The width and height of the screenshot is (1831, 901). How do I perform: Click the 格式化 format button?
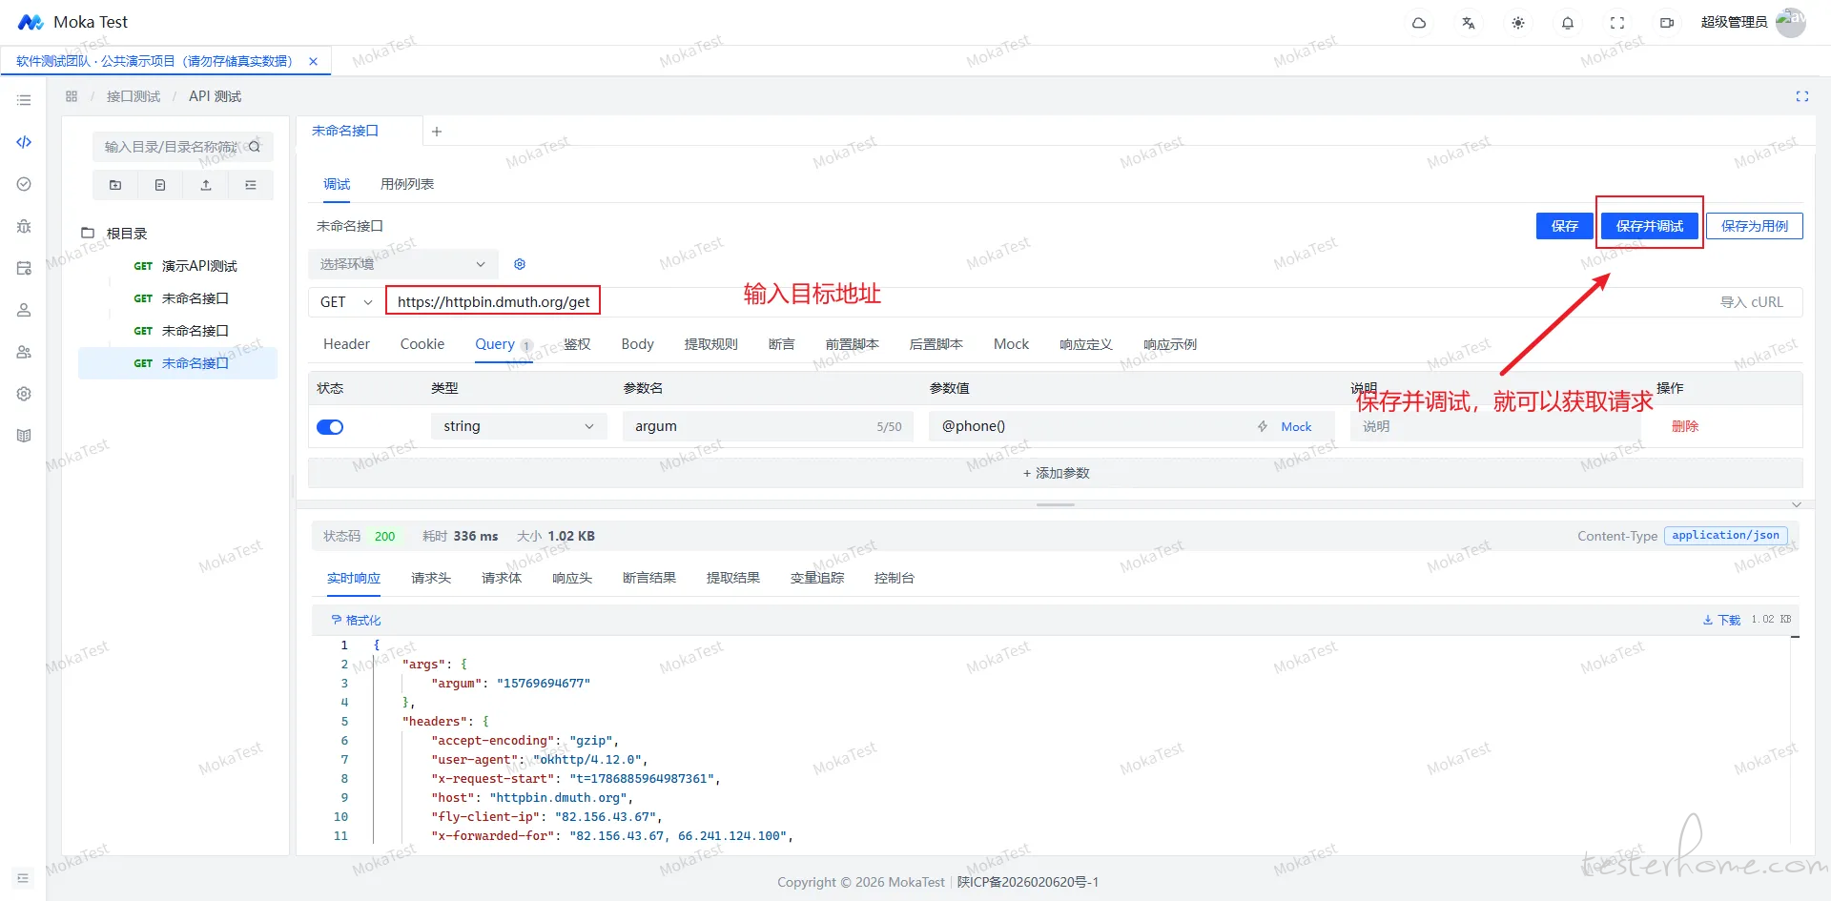click(356, 620)
